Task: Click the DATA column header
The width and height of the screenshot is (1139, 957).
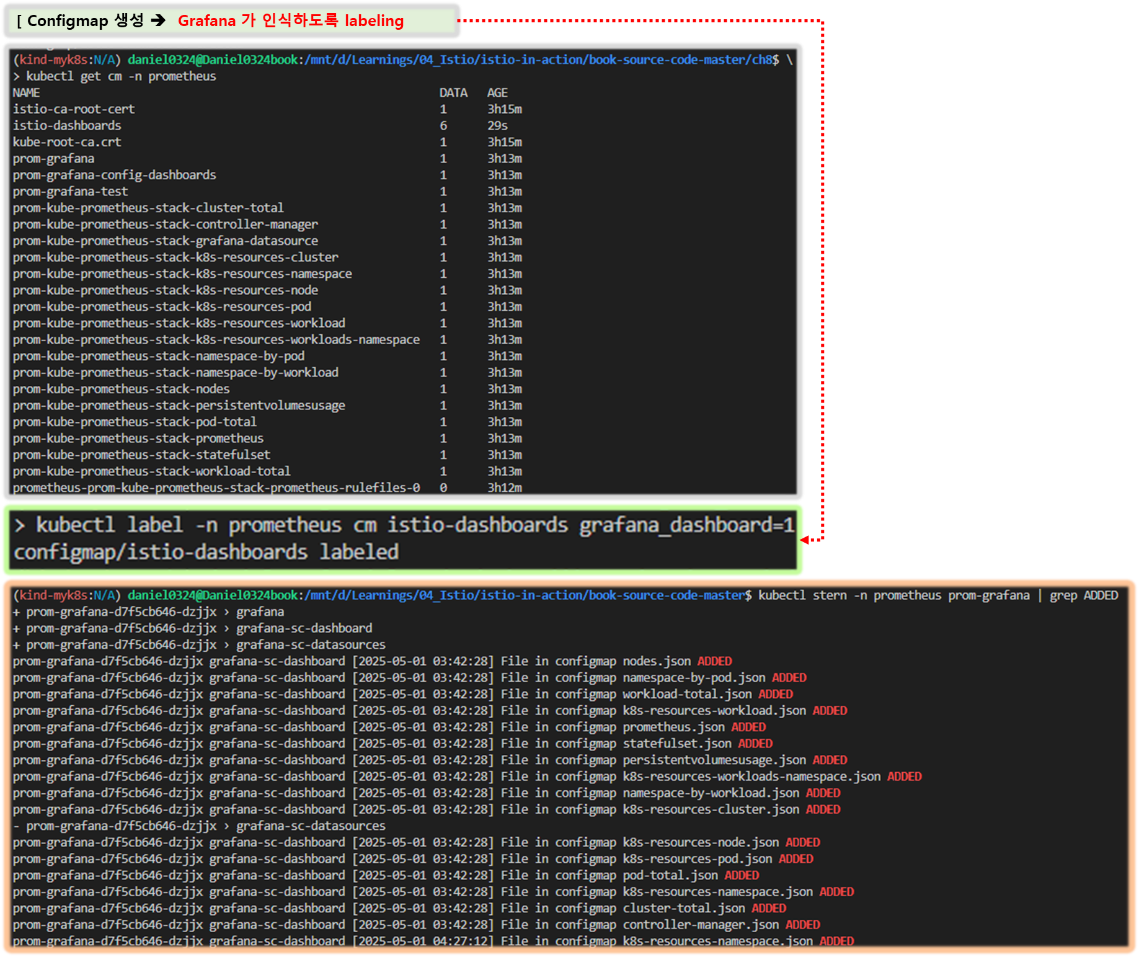Action: [x=453, y=92]
